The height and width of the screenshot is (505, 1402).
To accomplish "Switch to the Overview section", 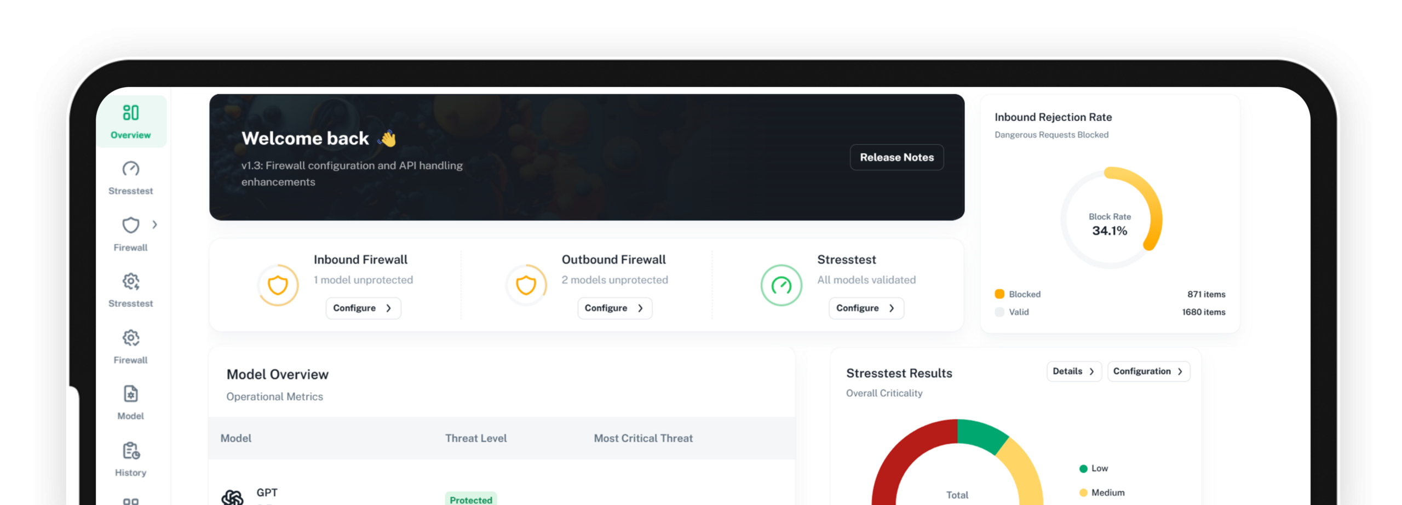I will click(130, 134).
